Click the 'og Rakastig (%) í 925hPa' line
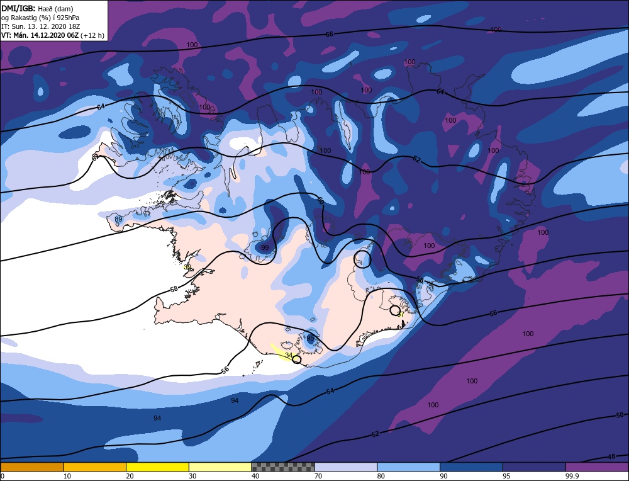 (40, 18)
